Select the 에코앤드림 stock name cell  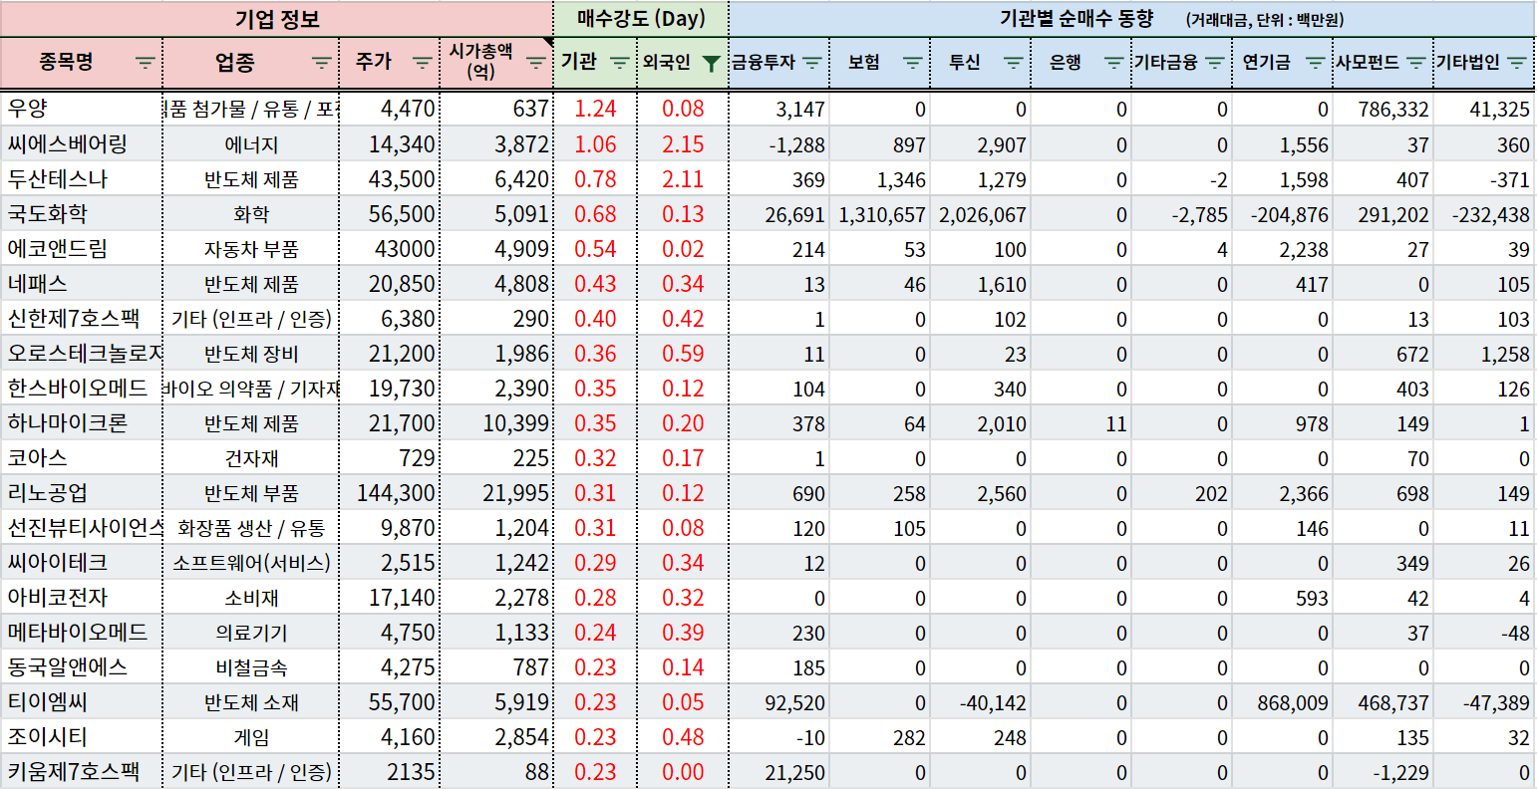point(82,248)
